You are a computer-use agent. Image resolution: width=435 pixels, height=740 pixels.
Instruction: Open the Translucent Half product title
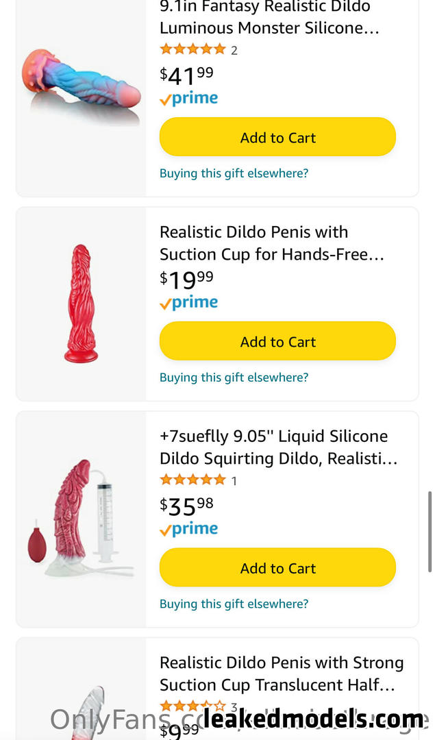click(x=282, y=674)
